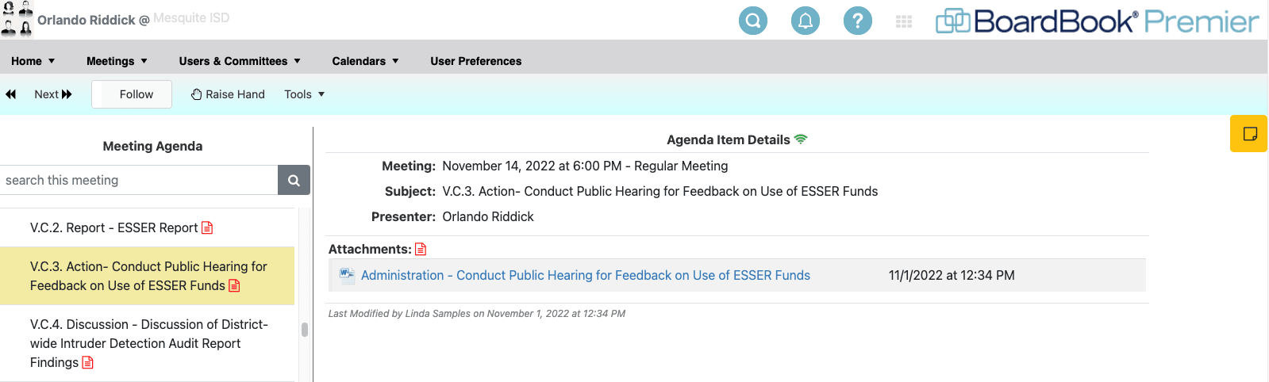Open the notifications bell icon
1269x382 pixels.
(805, 21)
